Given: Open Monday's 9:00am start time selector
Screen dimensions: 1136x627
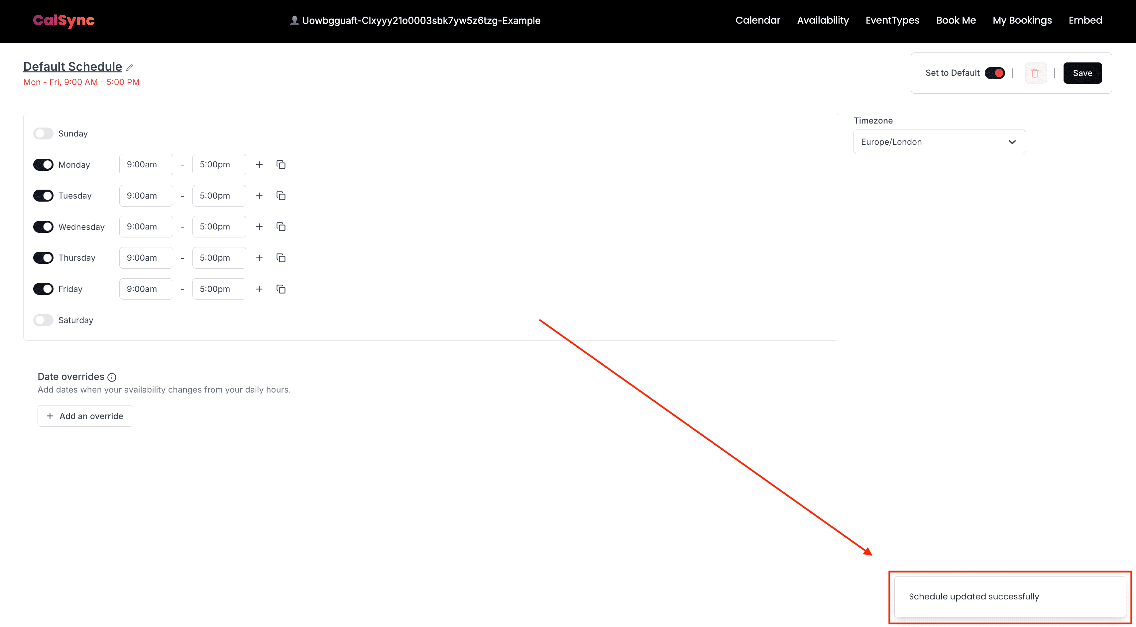Looking at the screenshot, I should pos(146,164).
